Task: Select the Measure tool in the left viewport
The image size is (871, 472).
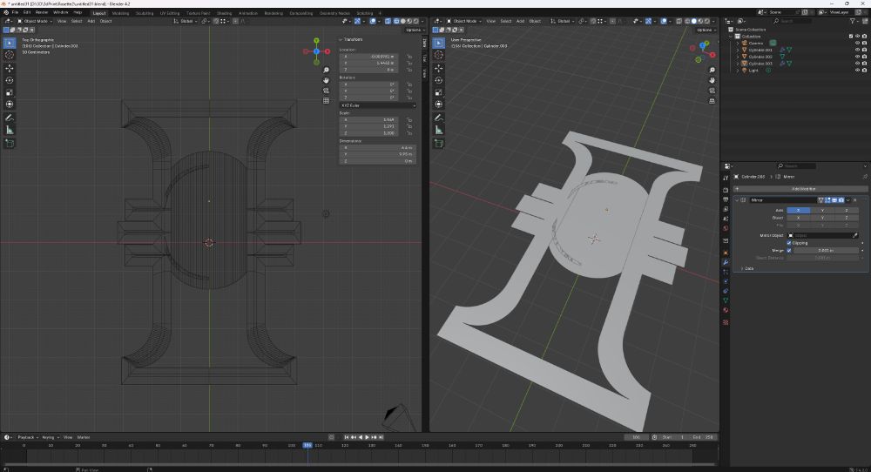Action: point(10,130)
